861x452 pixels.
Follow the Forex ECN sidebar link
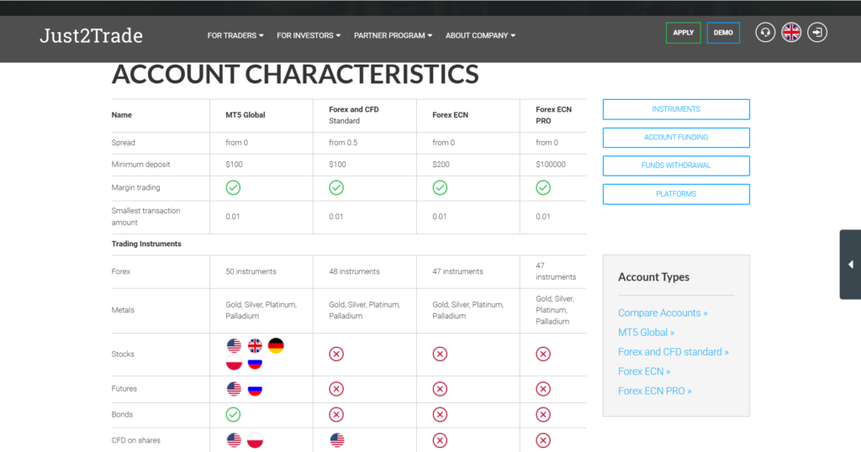[x=644, y=371]
